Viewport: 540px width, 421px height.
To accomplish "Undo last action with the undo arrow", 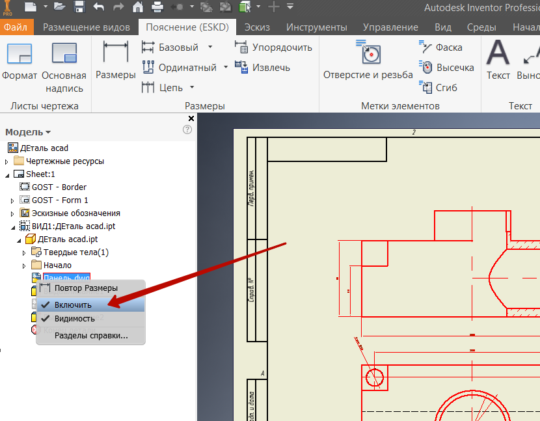I will 98,7.
